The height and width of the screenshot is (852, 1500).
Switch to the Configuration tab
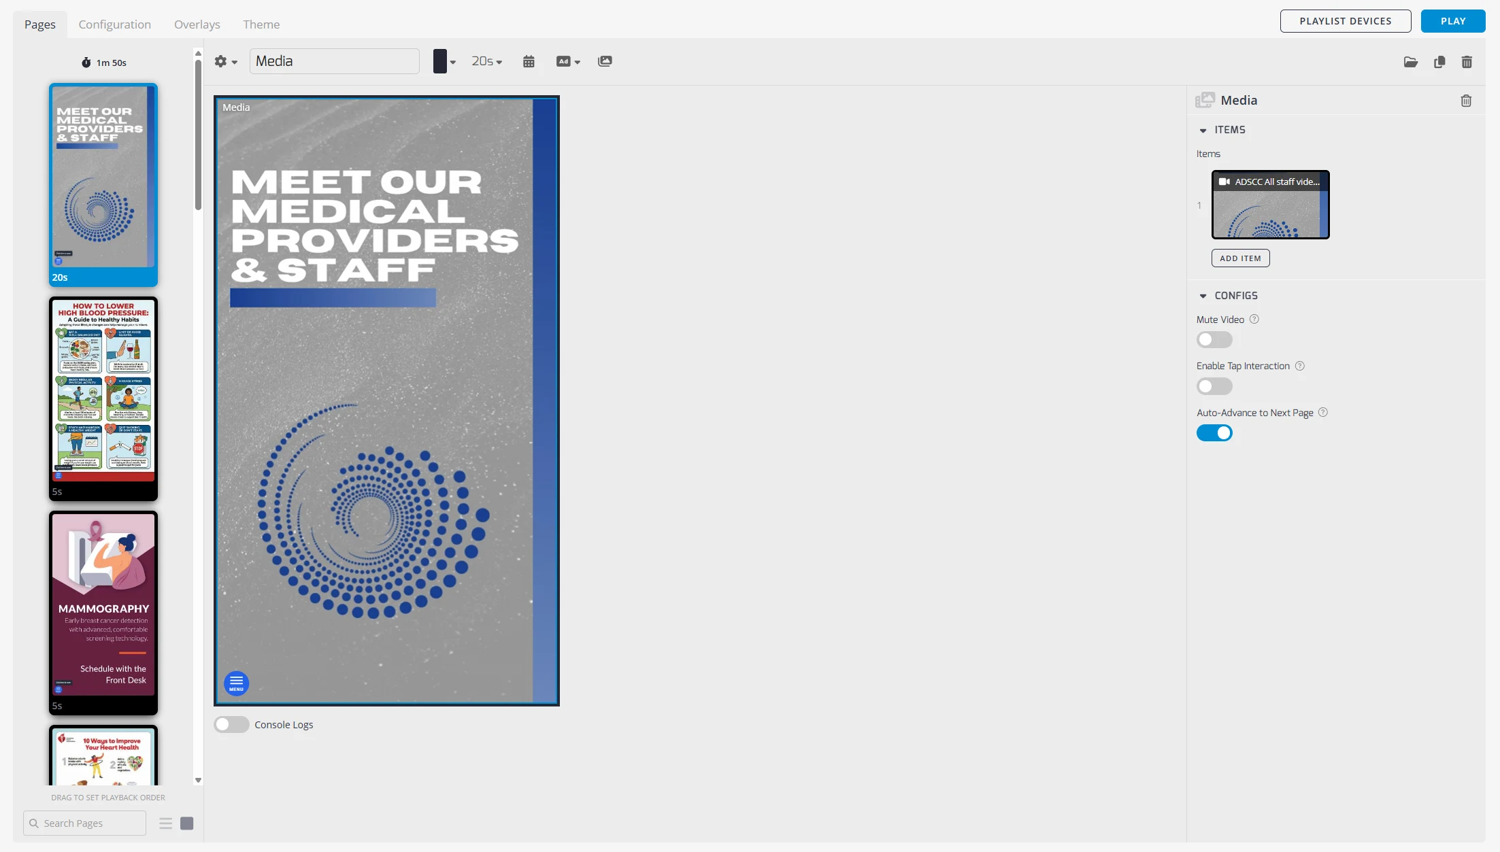(115, 24)
